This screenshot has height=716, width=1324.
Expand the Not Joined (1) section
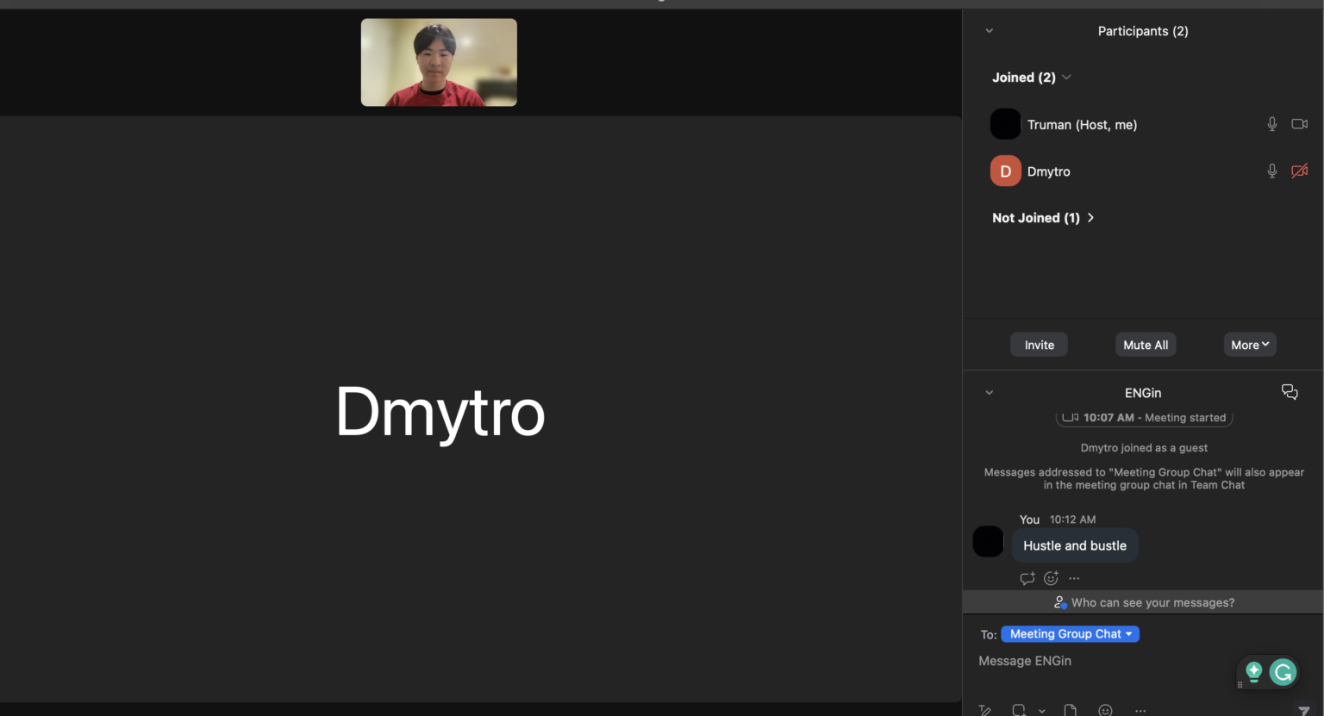coord(1090,218)
